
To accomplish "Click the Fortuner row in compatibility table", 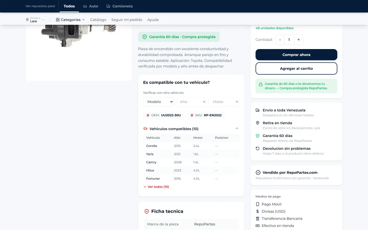I will [x=191, y=178].
